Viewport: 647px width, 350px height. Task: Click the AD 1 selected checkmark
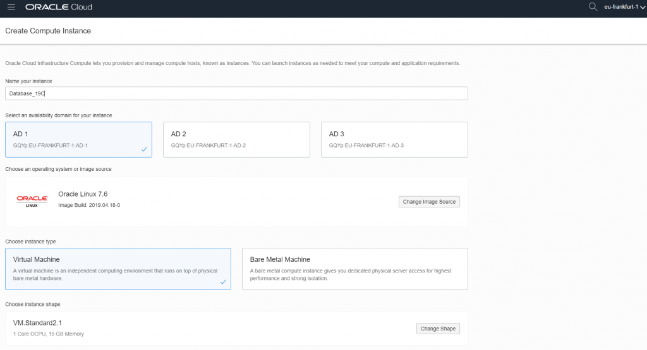(144, 149)
